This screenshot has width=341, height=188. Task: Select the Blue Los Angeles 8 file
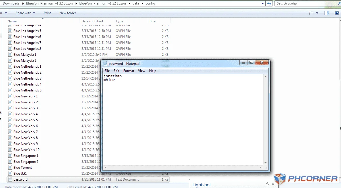[27, 49]
